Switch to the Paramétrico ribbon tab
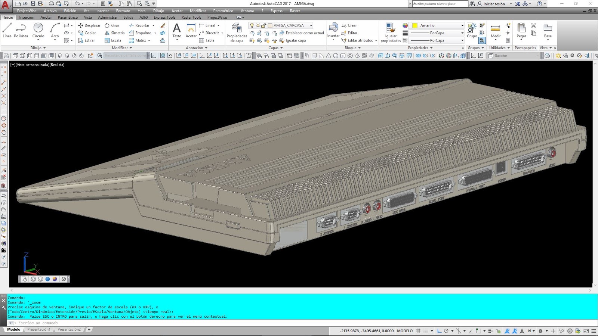Screen dimensions: 598x336 pyautogui.click(x=68, y=17)
